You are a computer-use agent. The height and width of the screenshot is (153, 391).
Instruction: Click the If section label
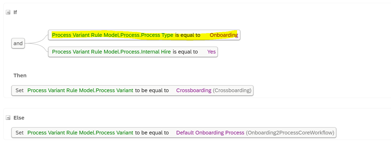(x=15, y=12)
